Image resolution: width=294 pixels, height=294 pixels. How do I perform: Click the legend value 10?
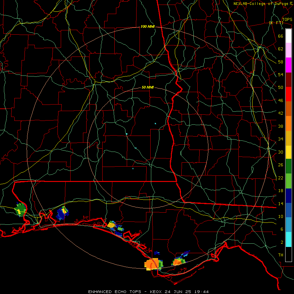(x=281, y=216)
